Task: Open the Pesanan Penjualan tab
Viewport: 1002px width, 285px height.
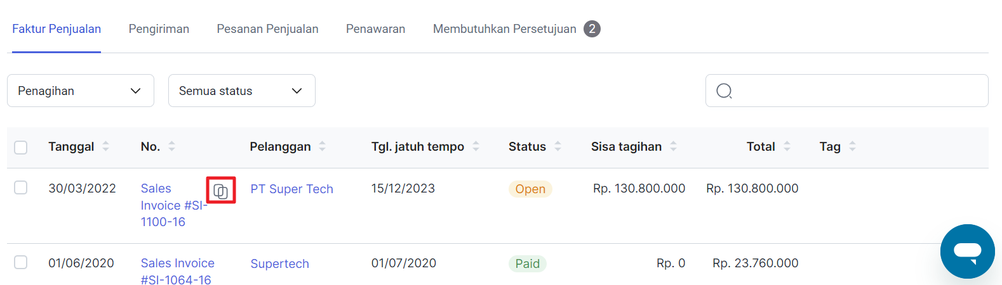Action: [x=267, y=29]
